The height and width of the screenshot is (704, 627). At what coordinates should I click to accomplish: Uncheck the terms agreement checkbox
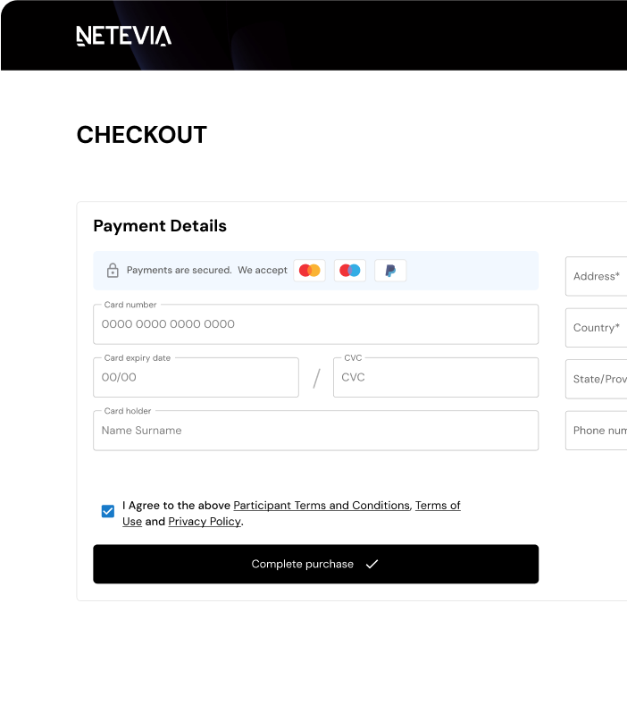click(x=108, y=512)
